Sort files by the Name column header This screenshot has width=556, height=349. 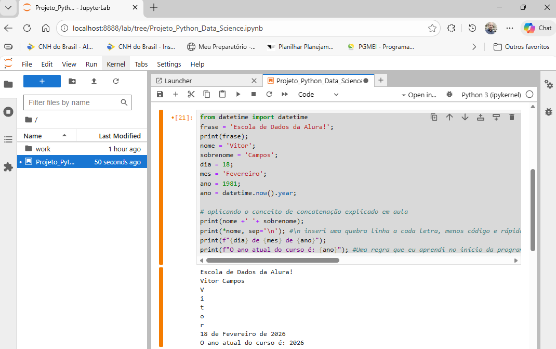(x=33, y=136)
